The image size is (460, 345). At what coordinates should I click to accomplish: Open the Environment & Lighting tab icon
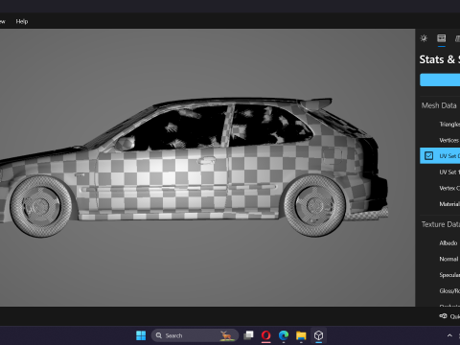424,38
